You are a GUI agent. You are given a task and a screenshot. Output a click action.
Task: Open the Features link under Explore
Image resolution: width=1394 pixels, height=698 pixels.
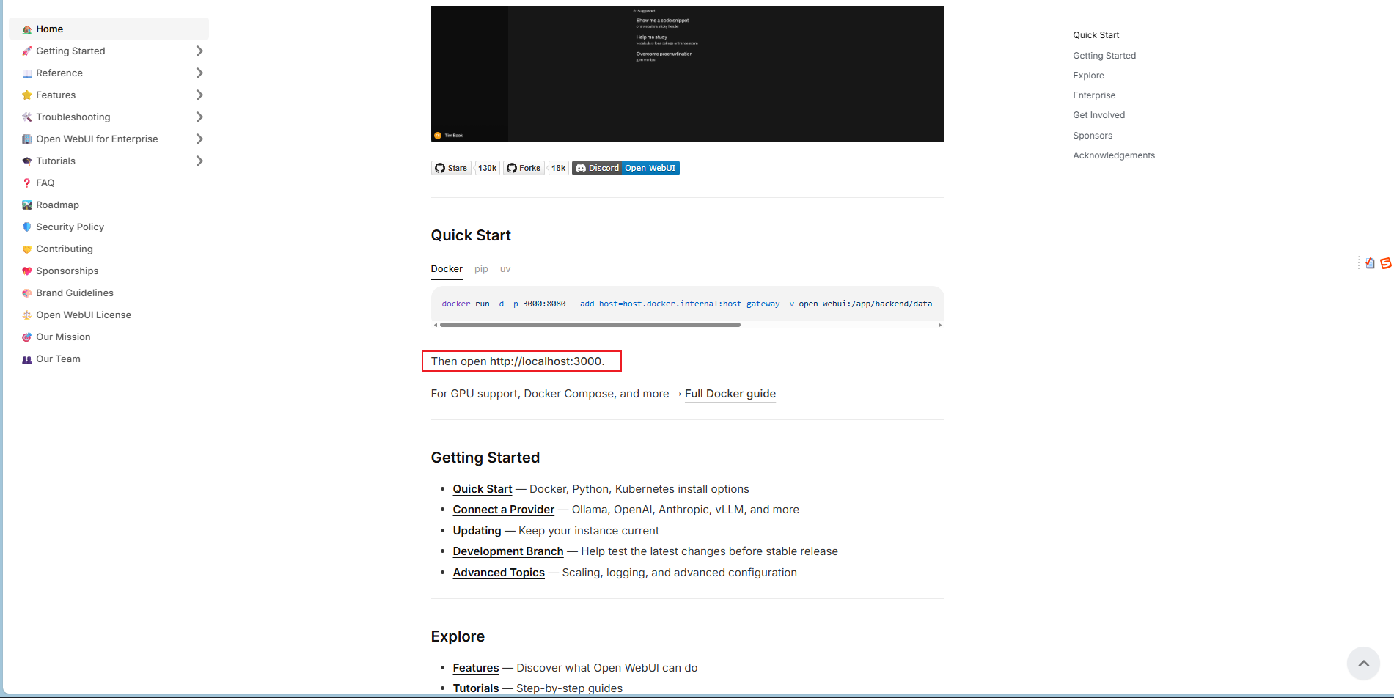coord(476,668)
